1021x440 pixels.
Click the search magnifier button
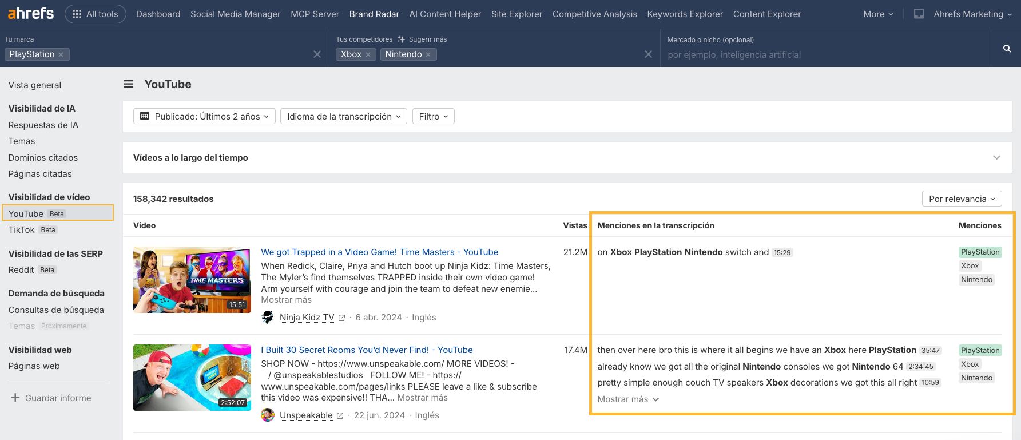(x=1007, y=49)
